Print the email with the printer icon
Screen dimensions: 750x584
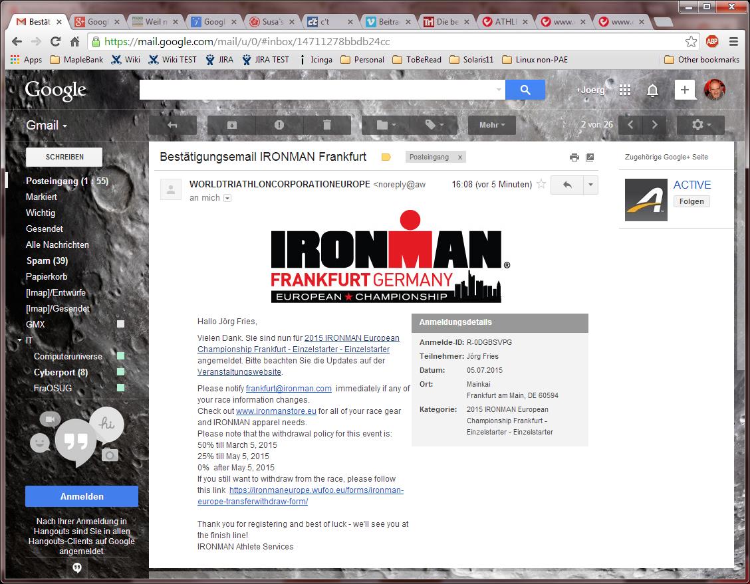click(574, 157)
